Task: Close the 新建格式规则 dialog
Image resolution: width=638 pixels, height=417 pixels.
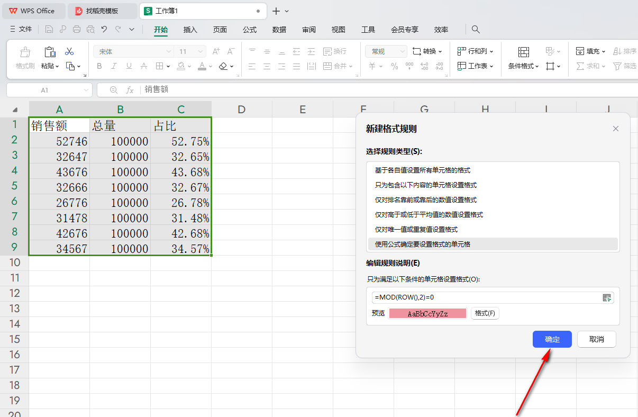Action: (x=616, y=129)
